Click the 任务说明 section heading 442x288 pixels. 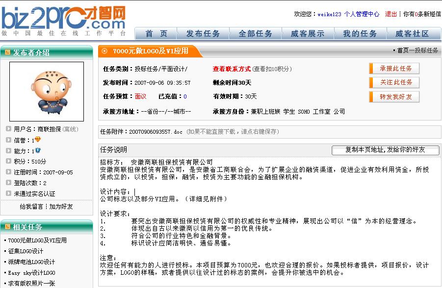pos(114,150)
